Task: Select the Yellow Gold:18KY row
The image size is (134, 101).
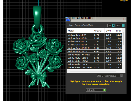Action: point(94,45)
